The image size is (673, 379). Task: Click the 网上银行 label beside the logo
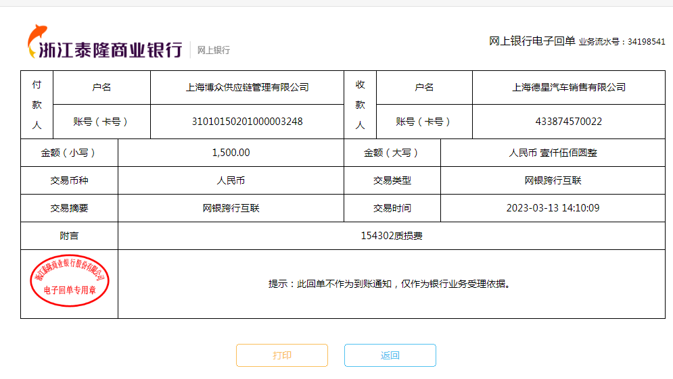pos(214,50)
